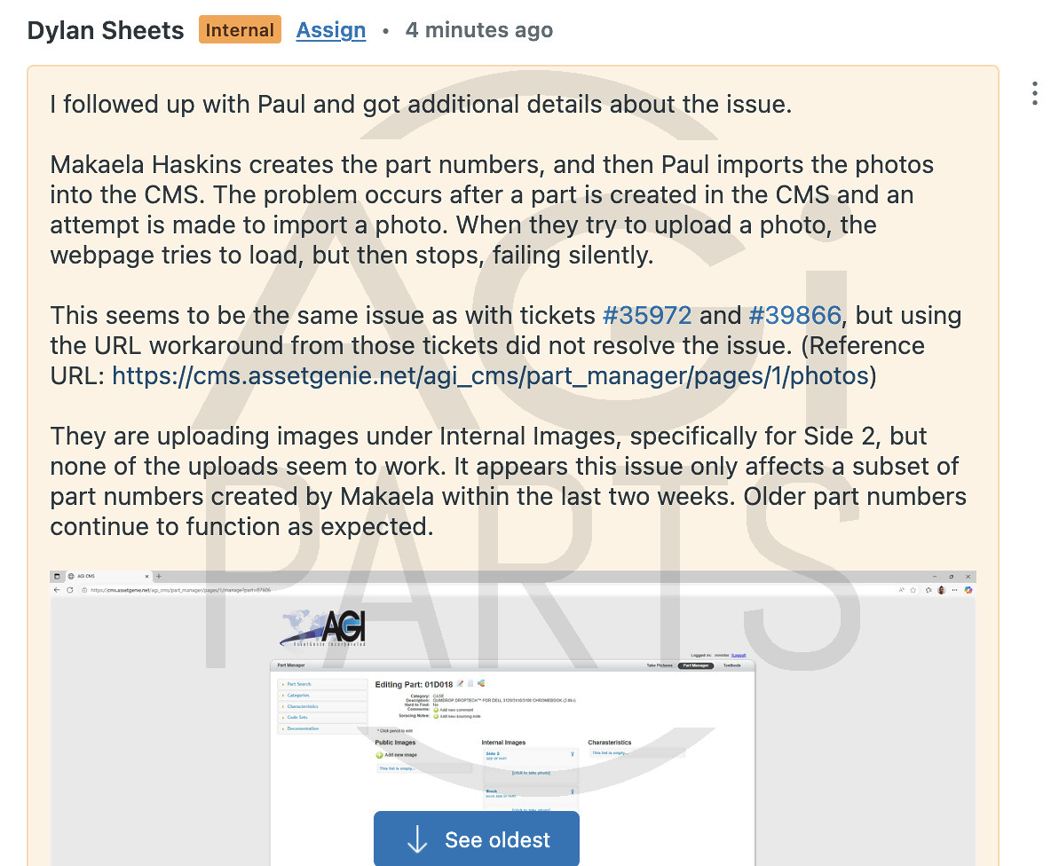Open linked ticket #39866
Image resolution: width=1051 pixels, height=866 pixels.
tap(794, 316)
